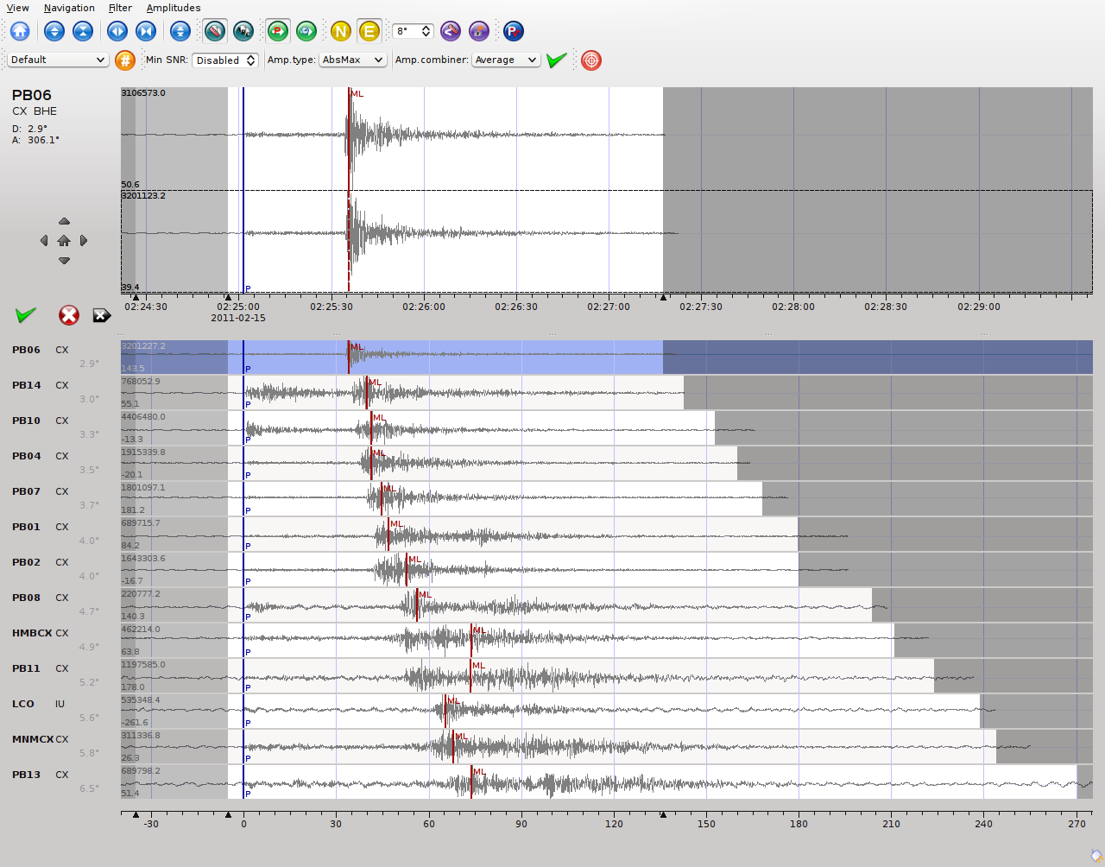
Task: Adjust the Min SNR stepper control
Action: (251, 60)
